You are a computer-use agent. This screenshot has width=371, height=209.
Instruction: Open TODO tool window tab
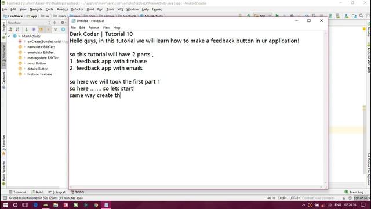tap(78, 192)
